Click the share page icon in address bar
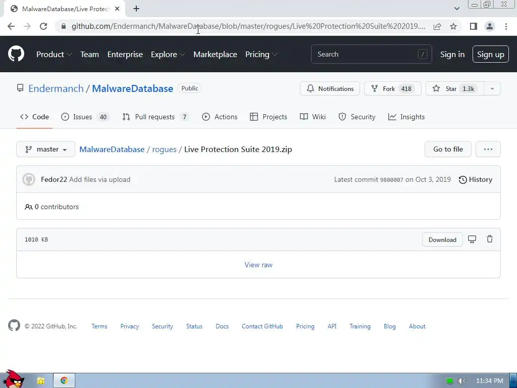The width and height of the screenshot is (517, 388). pos(437,26)
